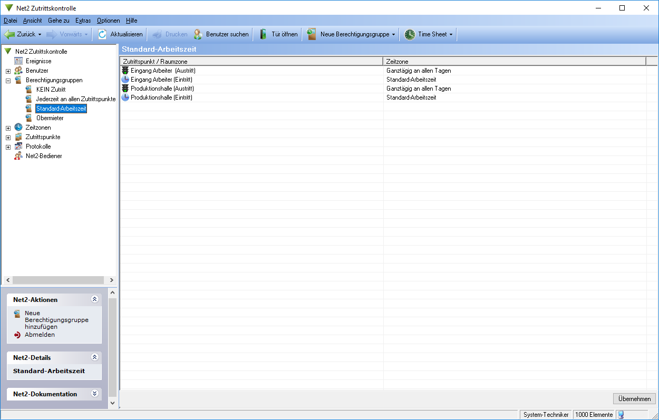Click the Abmelden link
The height and width of the screenshot is (420, 659).
tap(40, 335)
